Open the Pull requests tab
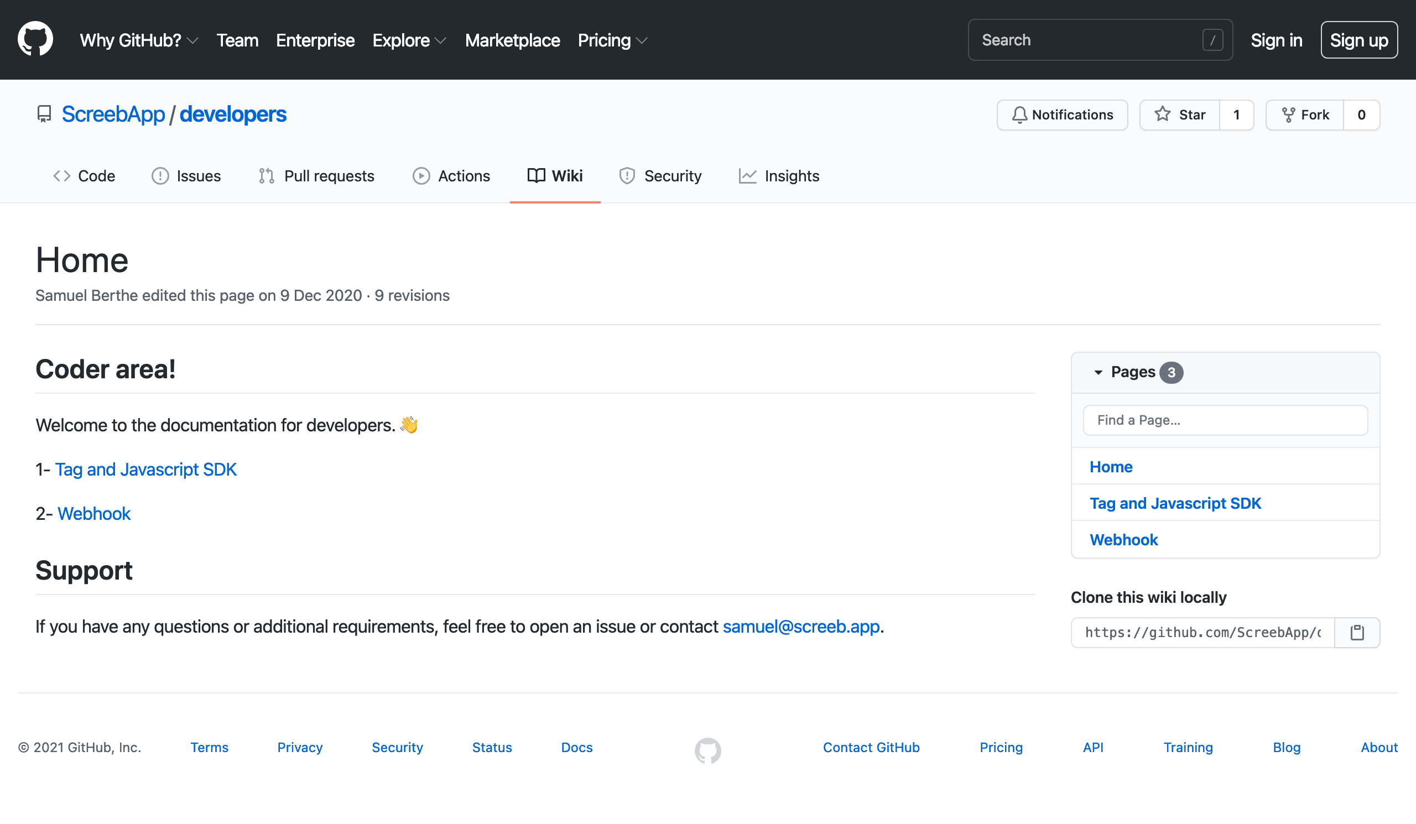1416x824 pixels. click(x=316, y=176)
